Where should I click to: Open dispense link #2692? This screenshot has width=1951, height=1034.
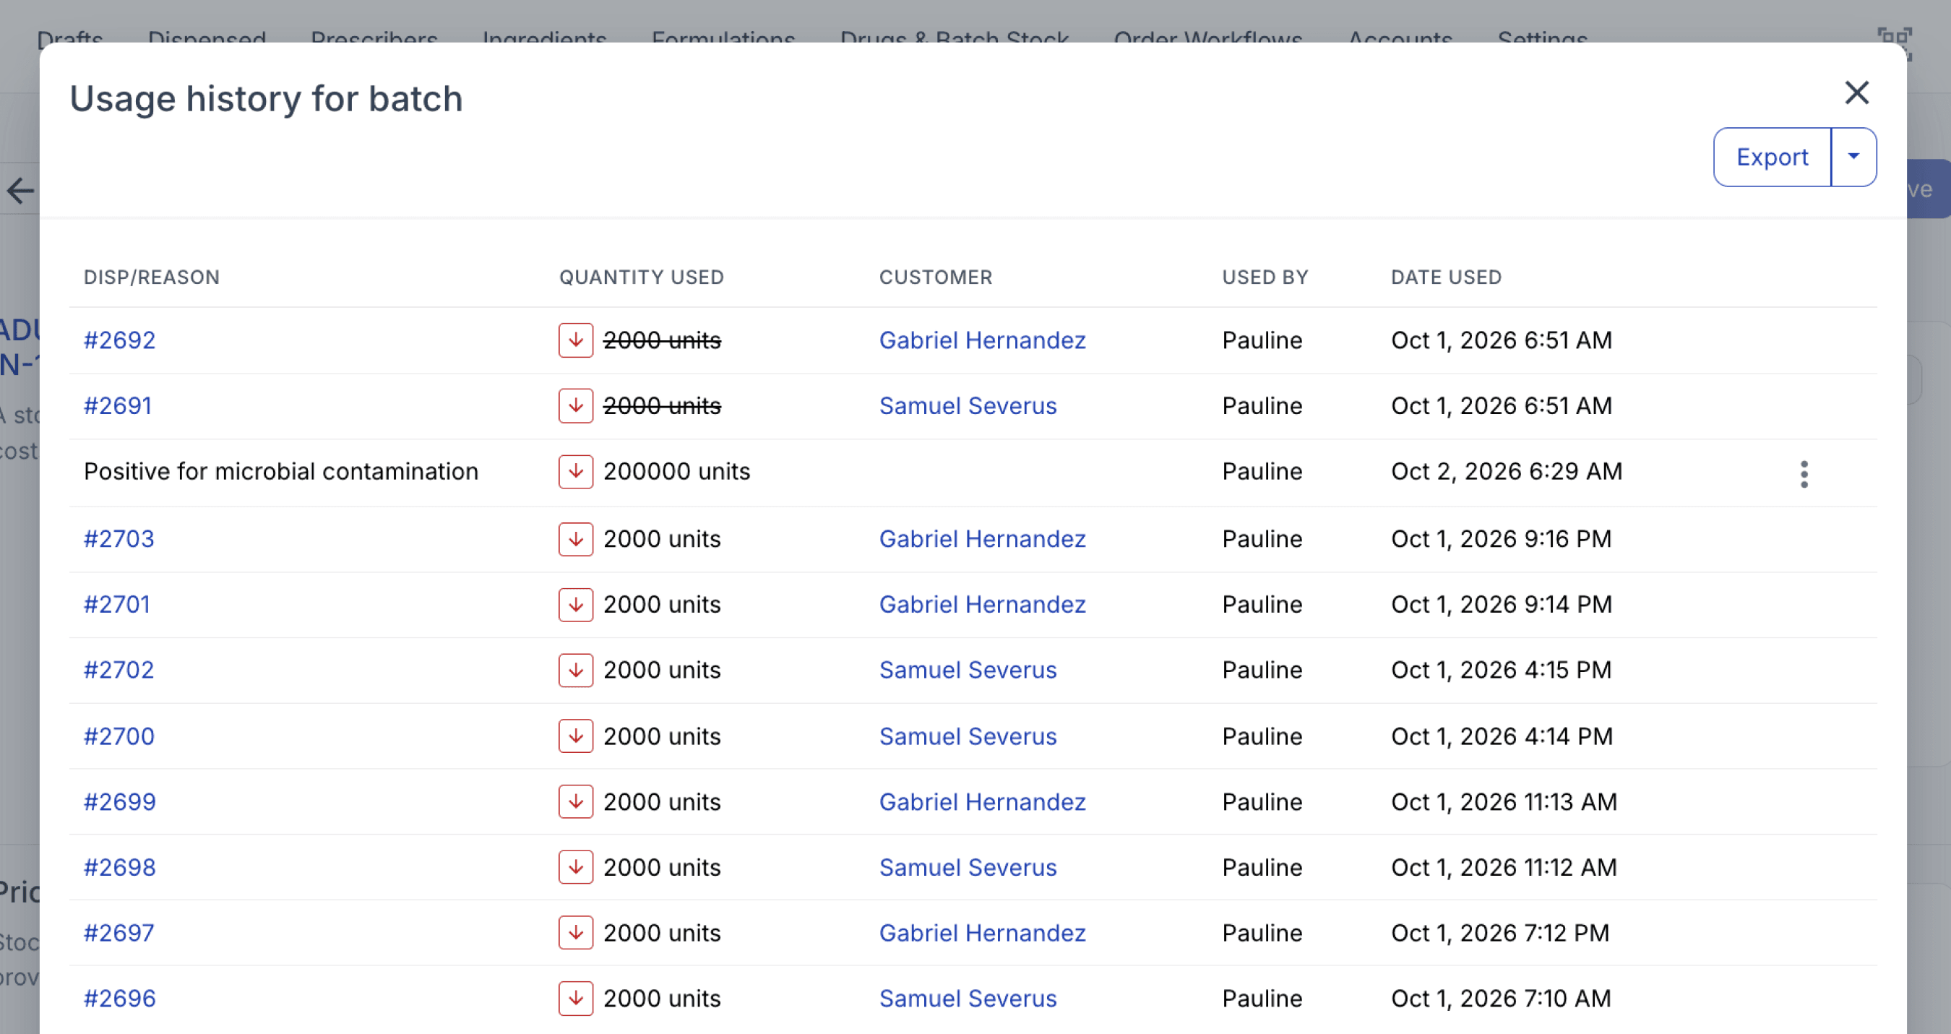tap(120, 340)
